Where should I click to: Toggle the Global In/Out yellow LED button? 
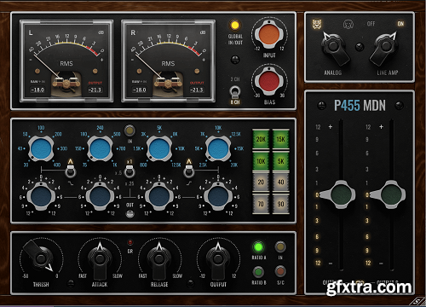click(235, 26)
